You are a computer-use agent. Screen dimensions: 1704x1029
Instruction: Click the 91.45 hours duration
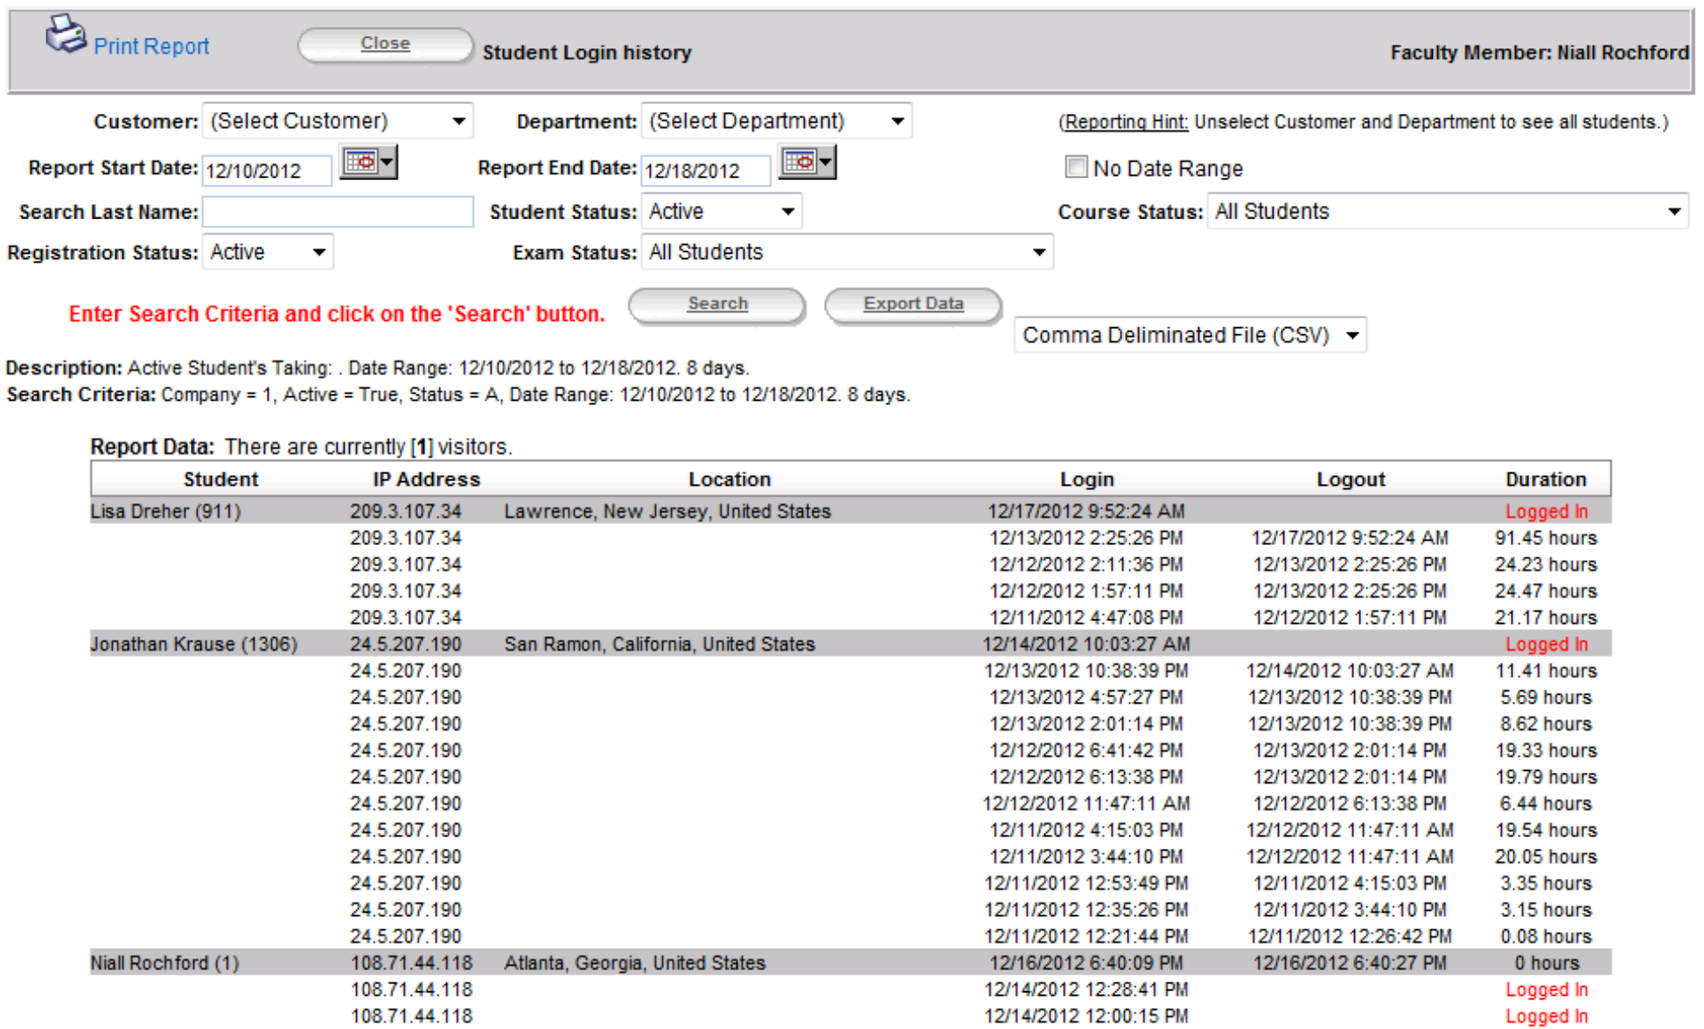tap(1546, 538)
